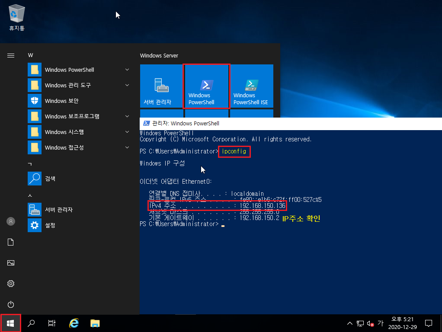Click the IPv4 address 192.168.150.136
This screenshot has width=442, height=332.
(263, 206)
